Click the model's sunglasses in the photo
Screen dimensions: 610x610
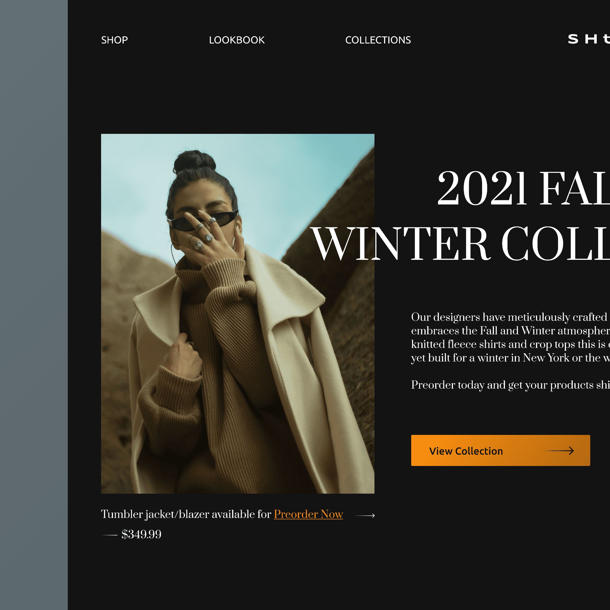pos(203,221)
